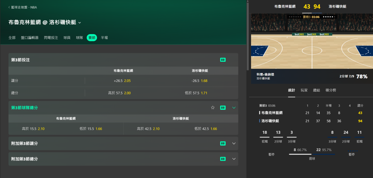Expand the 附加第3節總分 section
Screen dimensions: 373x178
coord(234,159)
